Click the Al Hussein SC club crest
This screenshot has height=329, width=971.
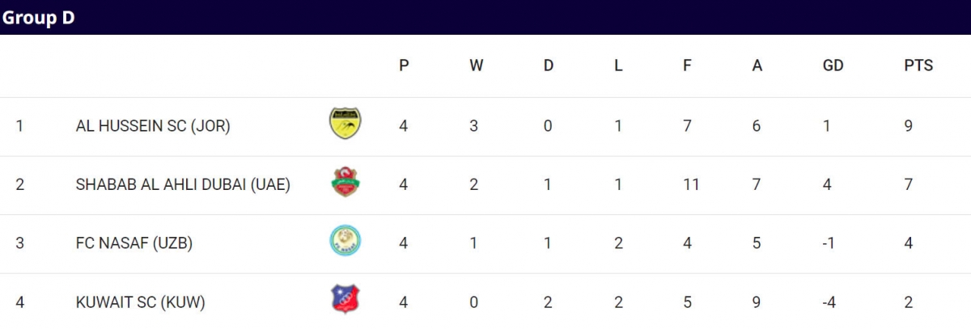[346, 124]
